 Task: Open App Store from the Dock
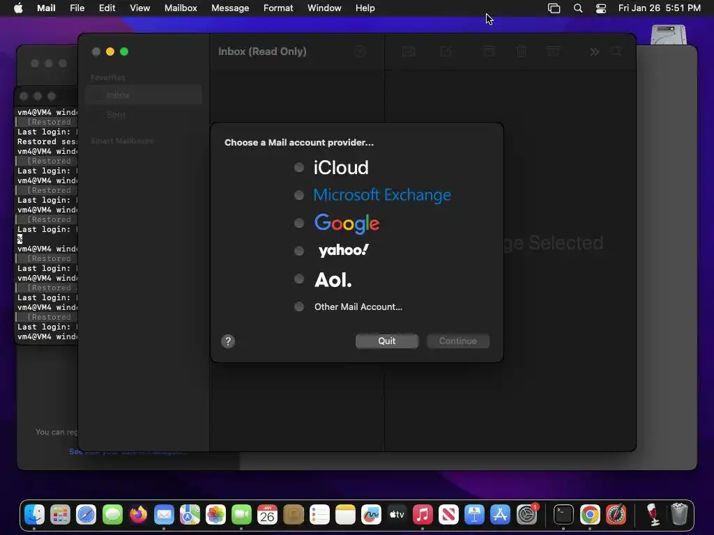click(x=500, y=515)
